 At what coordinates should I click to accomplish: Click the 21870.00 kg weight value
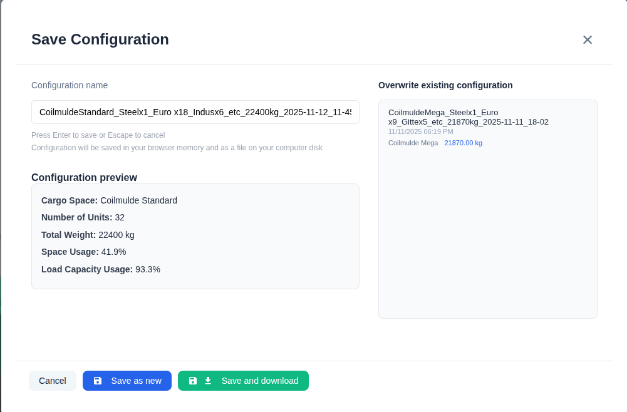tap(463, 143)
